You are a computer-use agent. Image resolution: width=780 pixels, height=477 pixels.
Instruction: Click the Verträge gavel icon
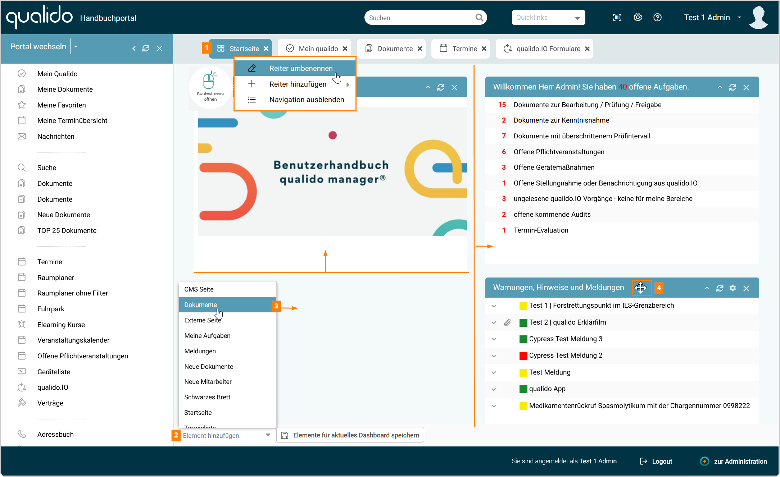click(x=22, y=403)
